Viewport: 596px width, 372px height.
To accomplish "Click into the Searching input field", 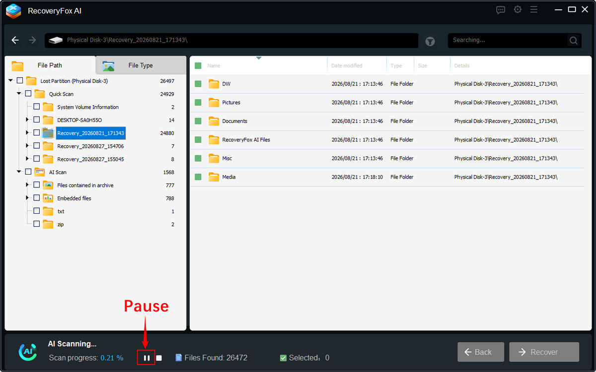I will 508,40.
